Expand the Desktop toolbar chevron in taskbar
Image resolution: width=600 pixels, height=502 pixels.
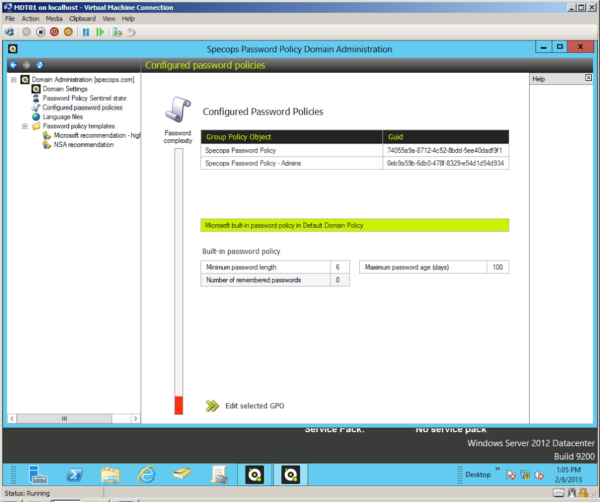coord(497,469)
